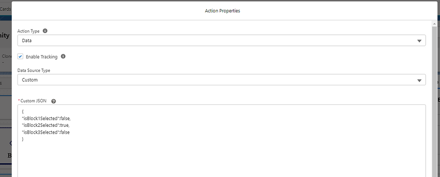Click the Enable Tracking label text
Screen dimensions: 440x177
coord(41,56)
